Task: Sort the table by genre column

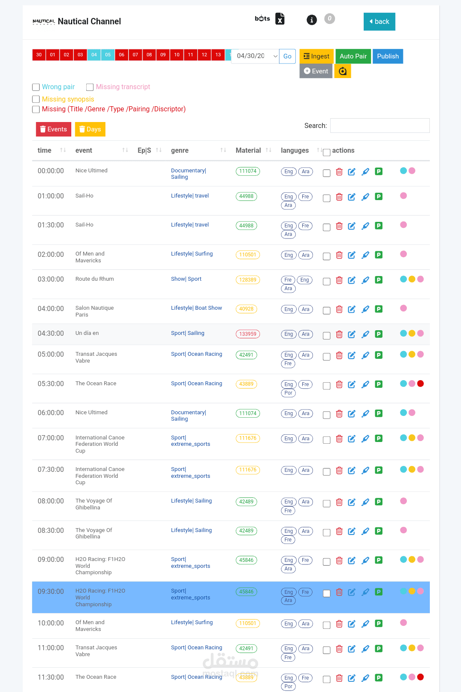Action: (223, 150)
